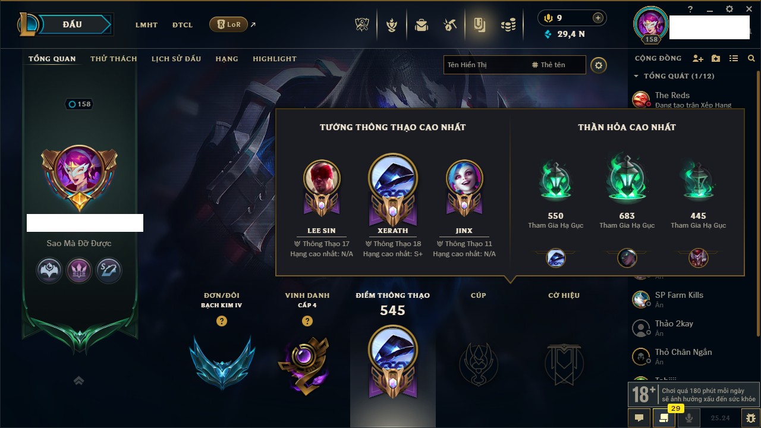This screenshot has height=428, width=761.
Task: Open the chat bubble icon
Action: pyautogui.click(x=639, y=418)
